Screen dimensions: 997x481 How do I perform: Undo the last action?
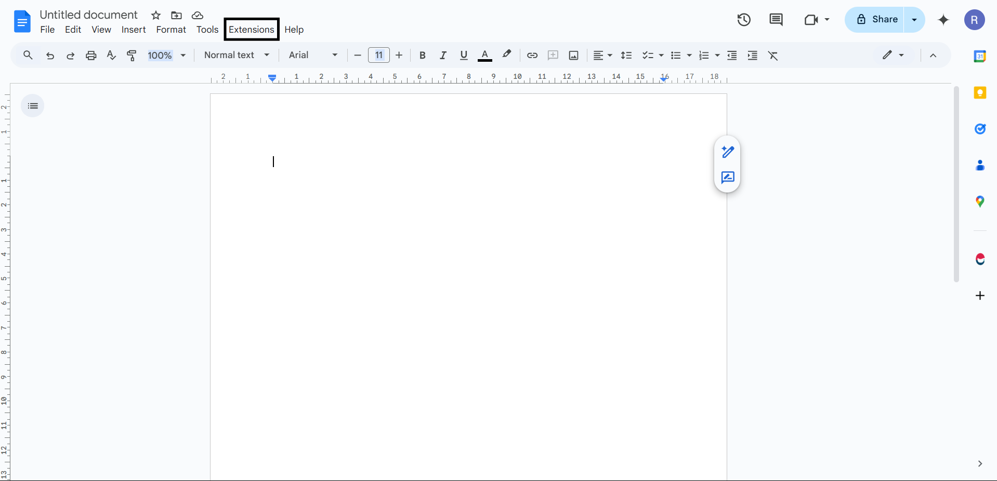pyautogui.click(x=50, y=56)
